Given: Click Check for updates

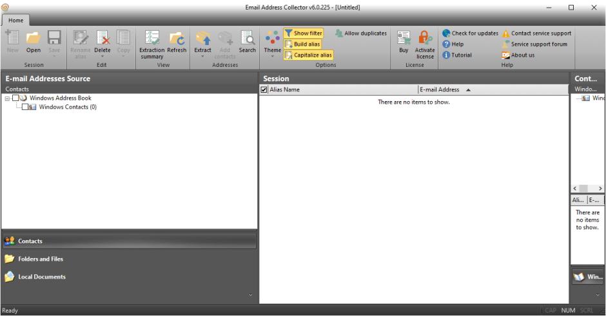Looking at the screenshot, I should point(471,33).
